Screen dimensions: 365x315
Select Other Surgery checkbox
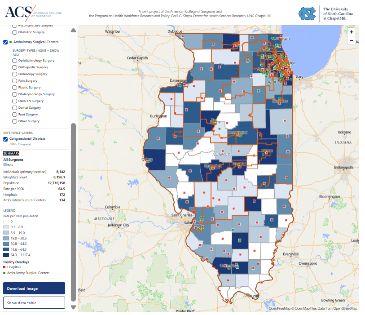(14, 121)
